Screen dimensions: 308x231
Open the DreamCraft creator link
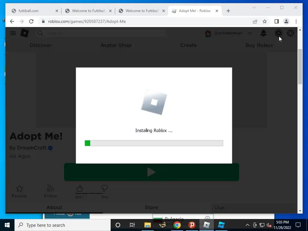click(x=32, y=148)
